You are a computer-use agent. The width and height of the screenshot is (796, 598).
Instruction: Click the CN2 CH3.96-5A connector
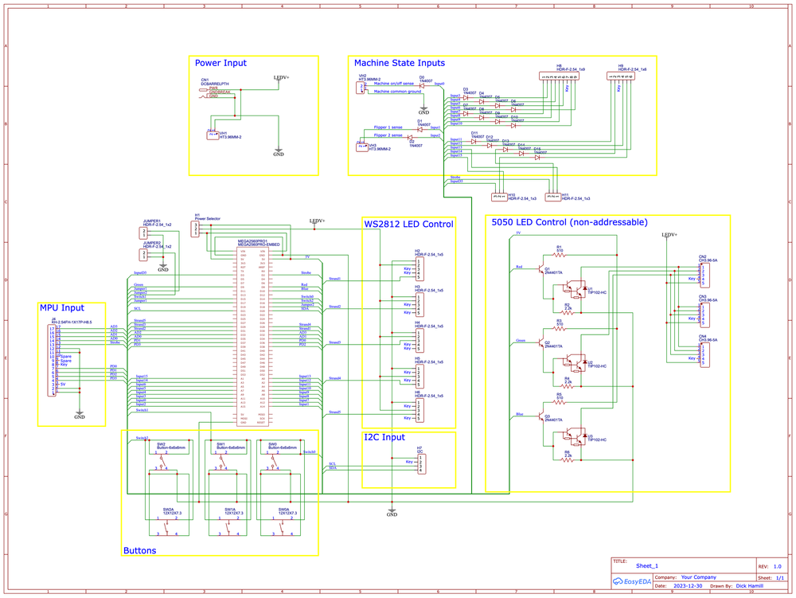click(704, 276)
